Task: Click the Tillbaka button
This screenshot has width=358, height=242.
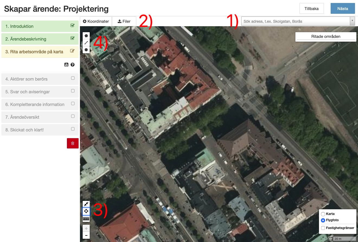Action: [311, 8]
